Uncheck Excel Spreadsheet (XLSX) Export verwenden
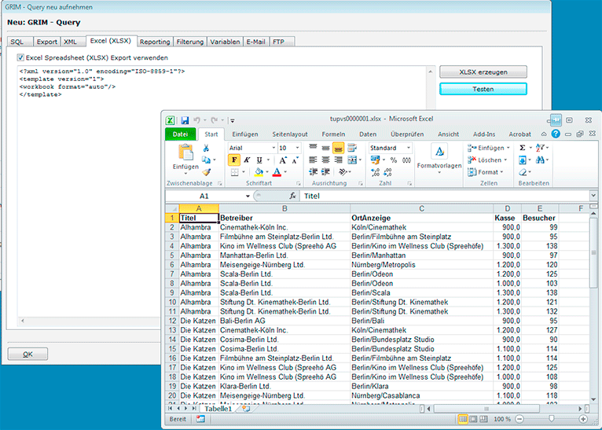The image size is (602, 430). coord(20,57)
